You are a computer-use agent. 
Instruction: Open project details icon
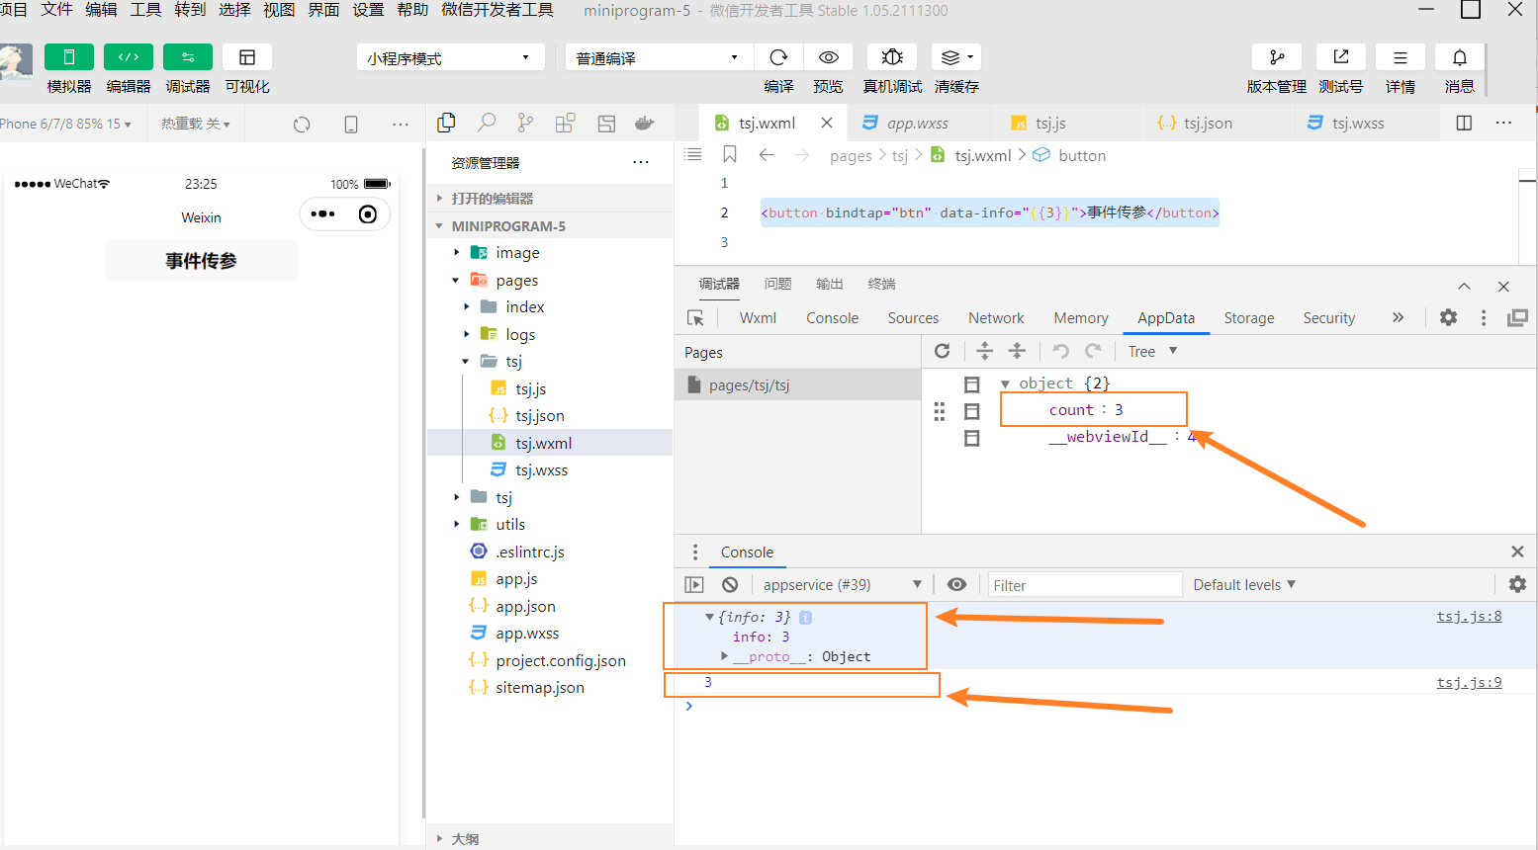[x=1401, y=57]
